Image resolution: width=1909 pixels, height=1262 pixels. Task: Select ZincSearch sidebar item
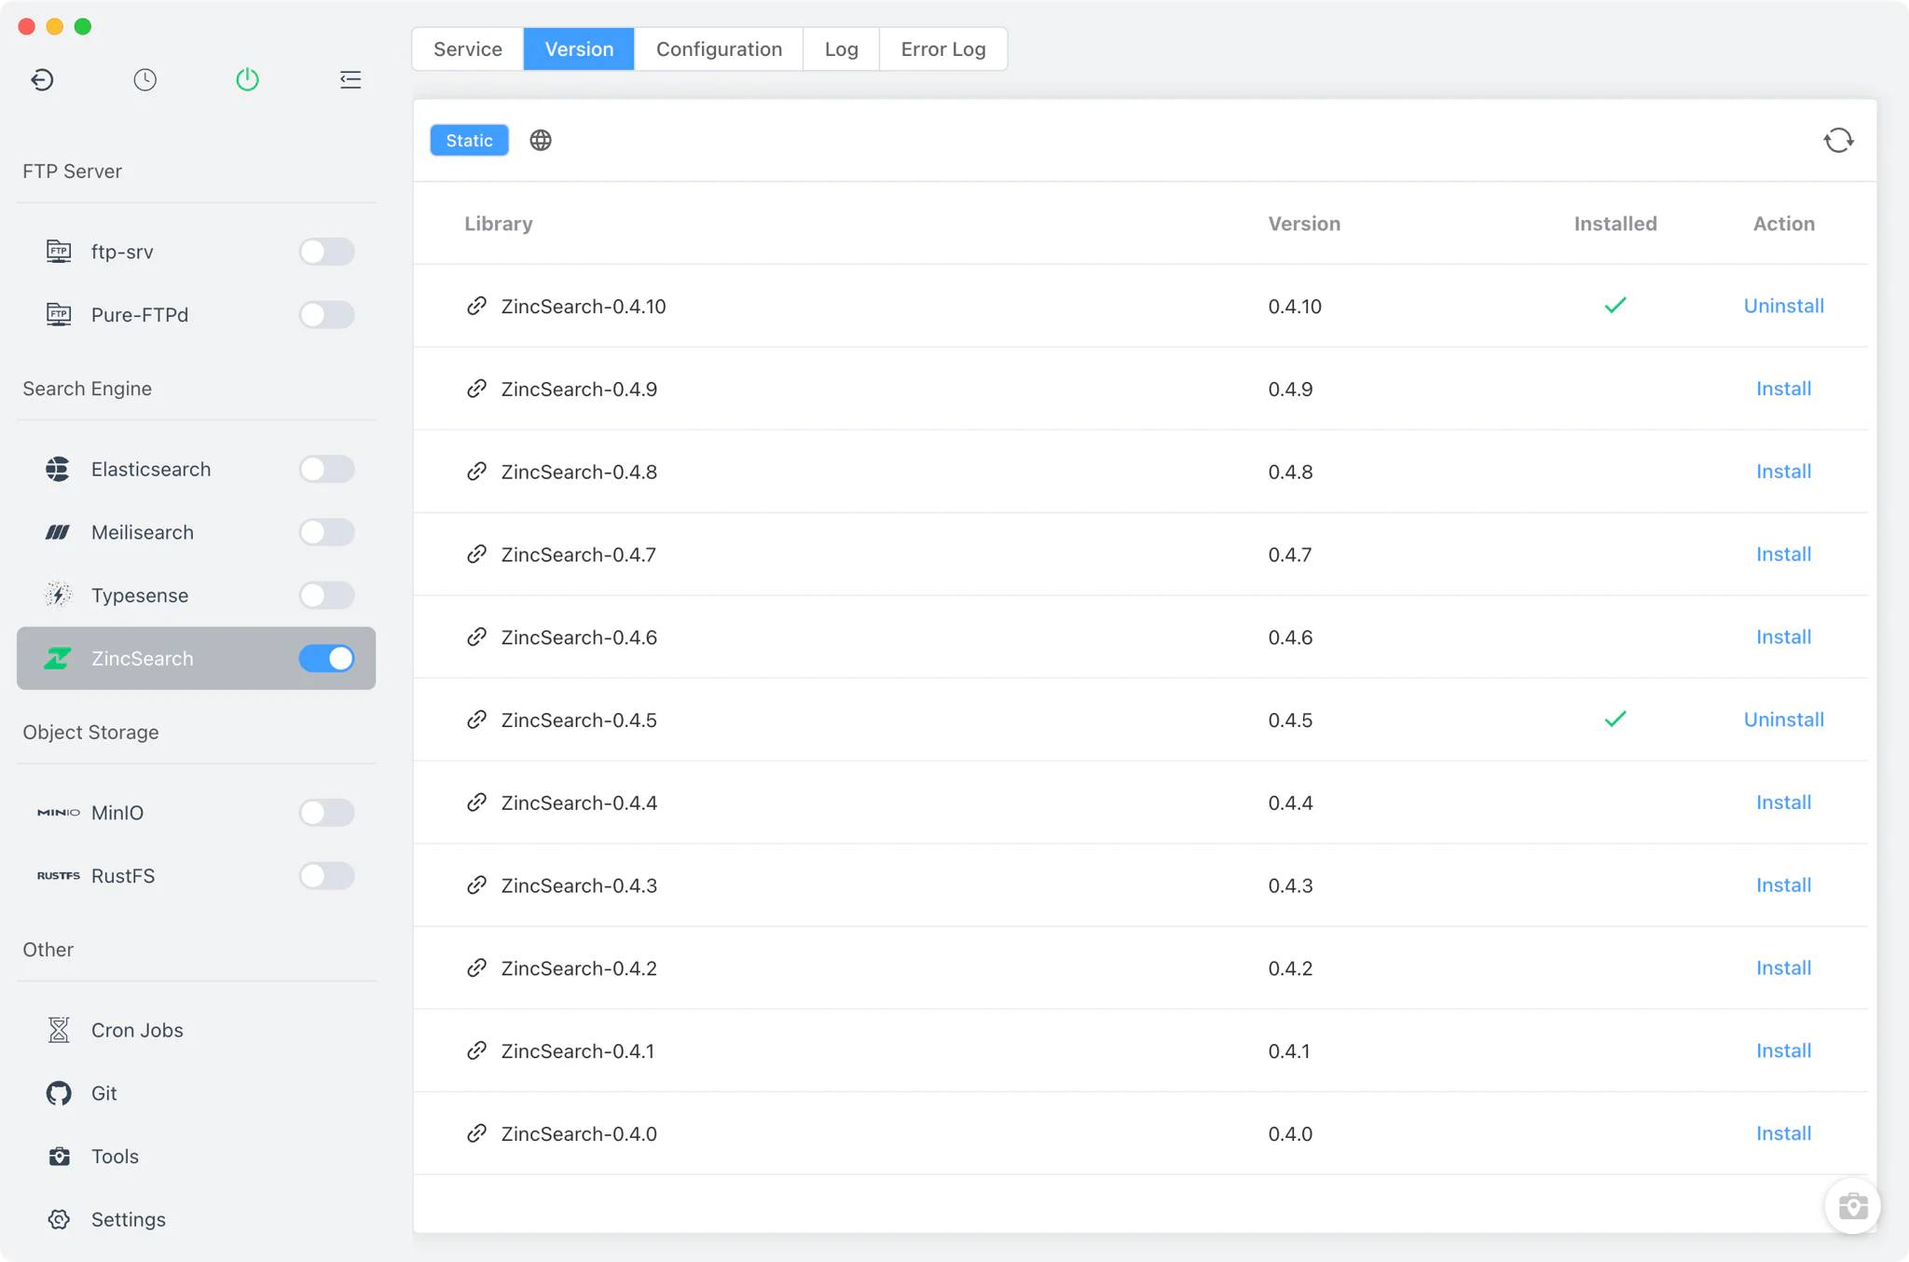(x=196, y=658)
